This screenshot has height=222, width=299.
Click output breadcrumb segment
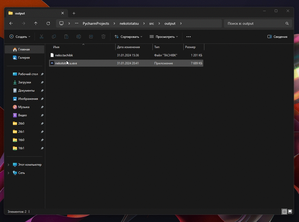(x=170, y=23)
